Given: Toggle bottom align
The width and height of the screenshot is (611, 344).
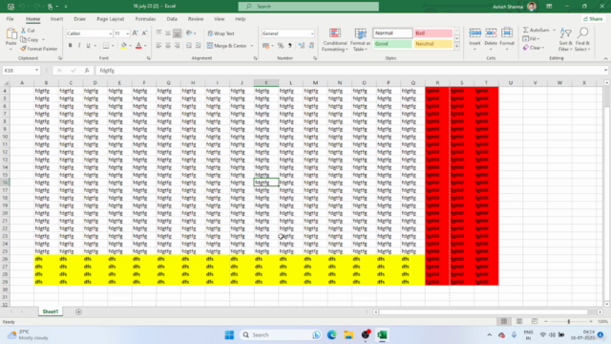Looking at the screenshot, I should [x=177, y=33].
